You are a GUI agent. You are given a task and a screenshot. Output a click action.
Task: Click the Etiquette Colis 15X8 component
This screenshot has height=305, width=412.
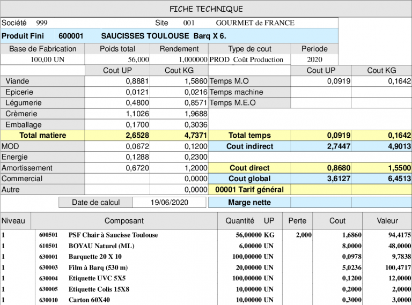[x=99, y=289]
